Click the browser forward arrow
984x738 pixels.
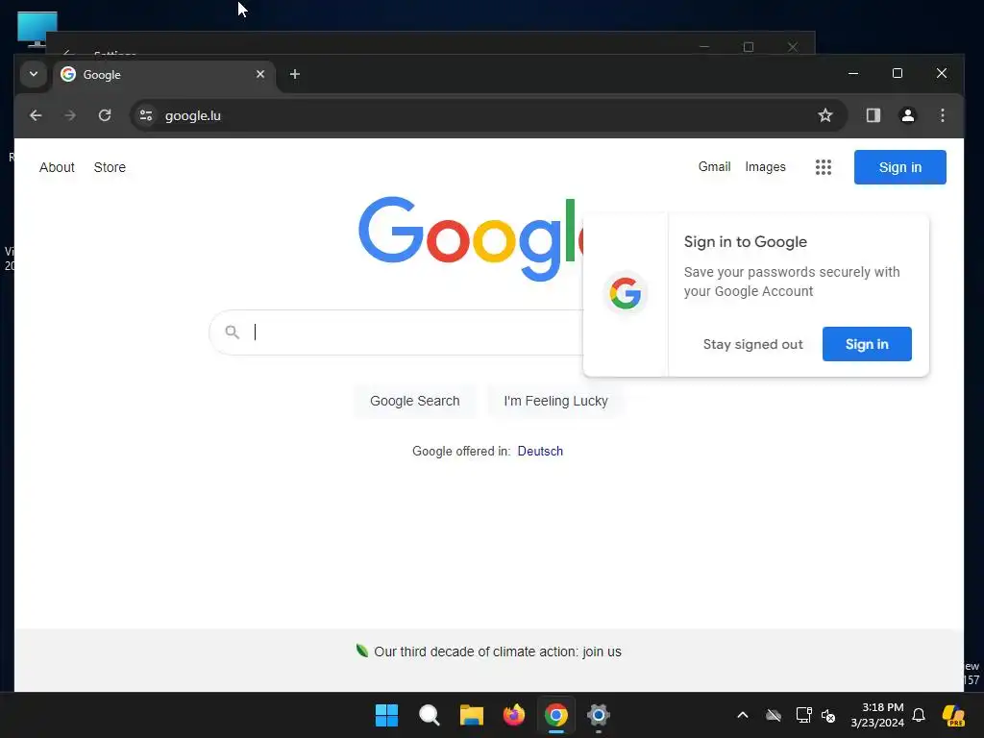pos(69,115)
